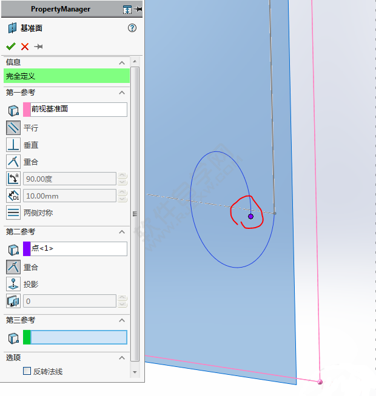
Task: Toggle the angle constraint icon beside 90.00度
Action: 13,179
